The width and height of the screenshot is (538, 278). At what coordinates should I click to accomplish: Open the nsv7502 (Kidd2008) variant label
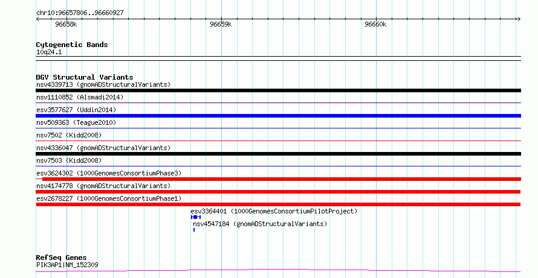(x=69, y=135)
